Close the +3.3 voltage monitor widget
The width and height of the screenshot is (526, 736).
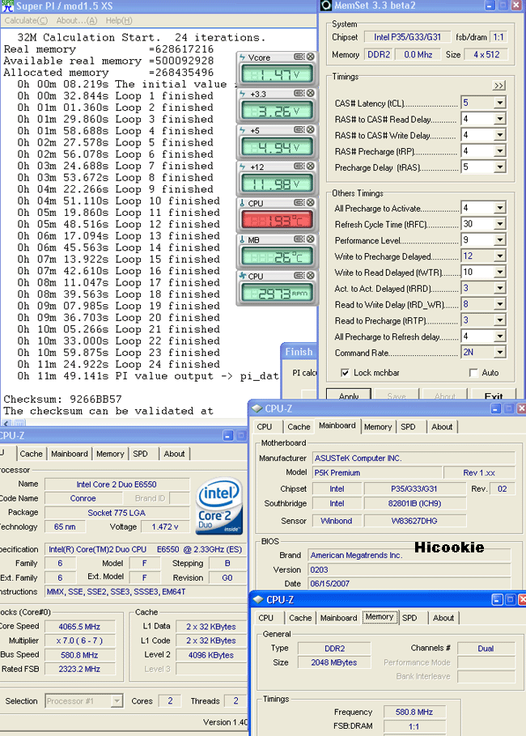[309, 94]
